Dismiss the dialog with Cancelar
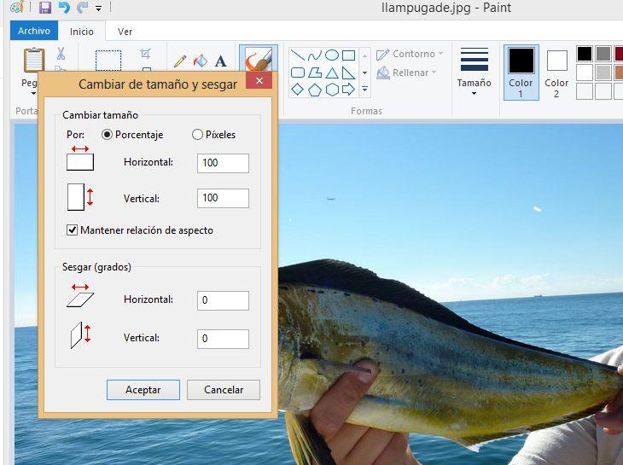 [x=224, y=390]
